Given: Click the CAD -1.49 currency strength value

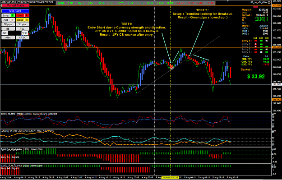Looking at the screenshot, I should (x=205, y=3).
